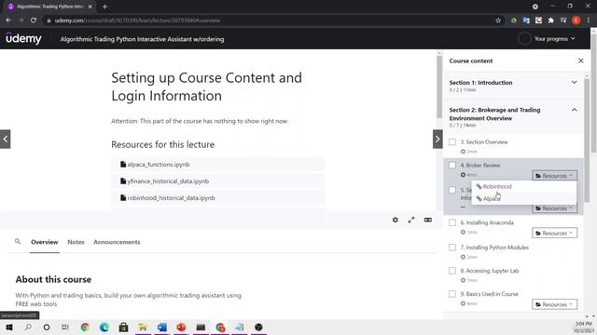Check off lecture 8 Accessing Jupyter Lab

451,271
